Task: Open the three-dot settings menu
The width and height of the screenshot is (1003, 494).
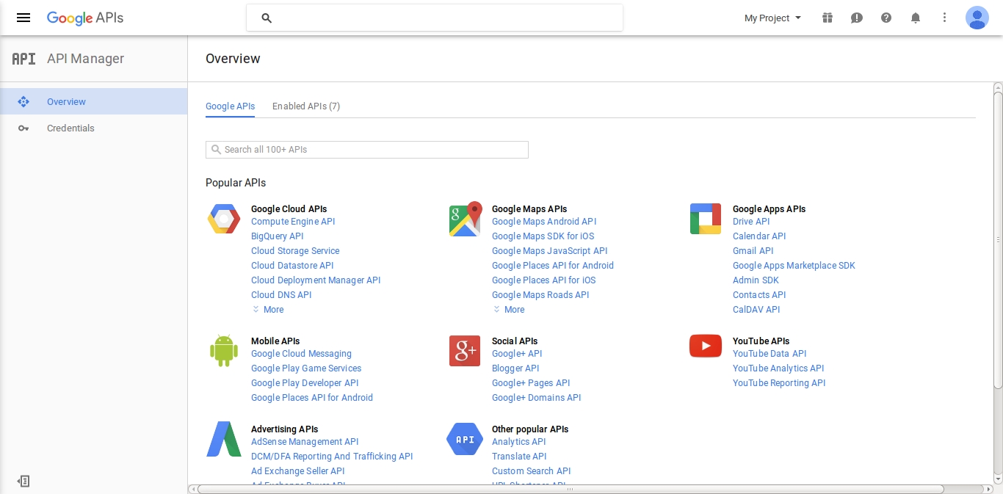Action: [x=945, y=18]
